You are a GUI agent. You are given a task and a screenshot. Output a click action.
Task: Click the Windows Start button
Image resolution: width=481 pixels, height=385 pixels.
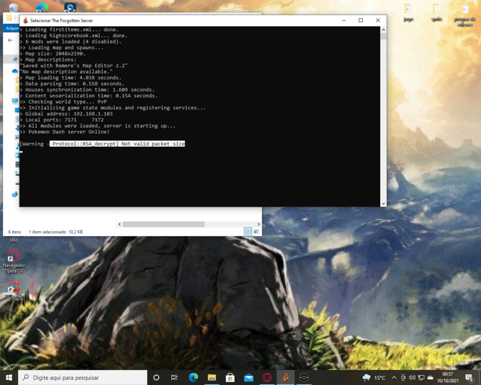(9, 378)
